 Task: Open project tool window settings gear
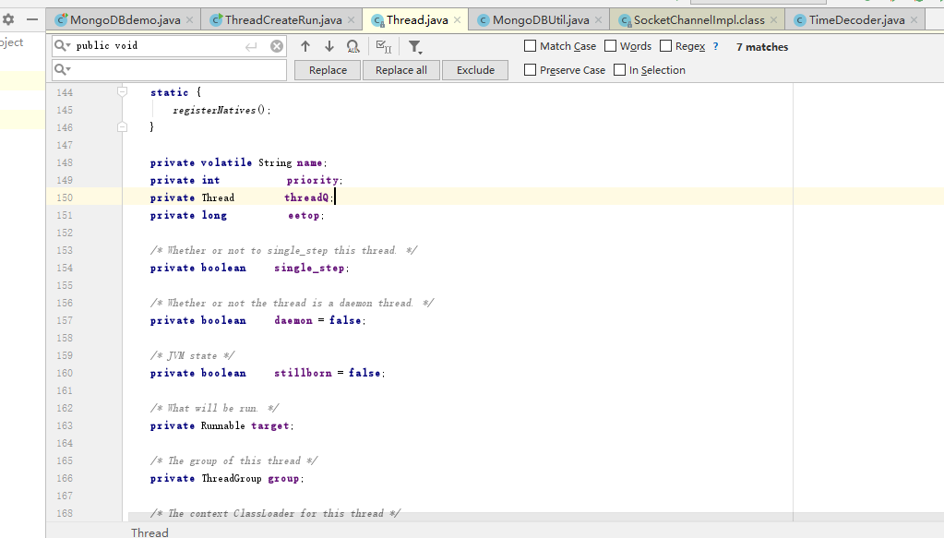click(8, 19)
